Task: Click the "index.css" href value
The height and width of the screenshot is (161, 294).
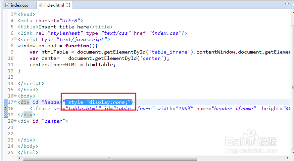Action: pos(166,33)
